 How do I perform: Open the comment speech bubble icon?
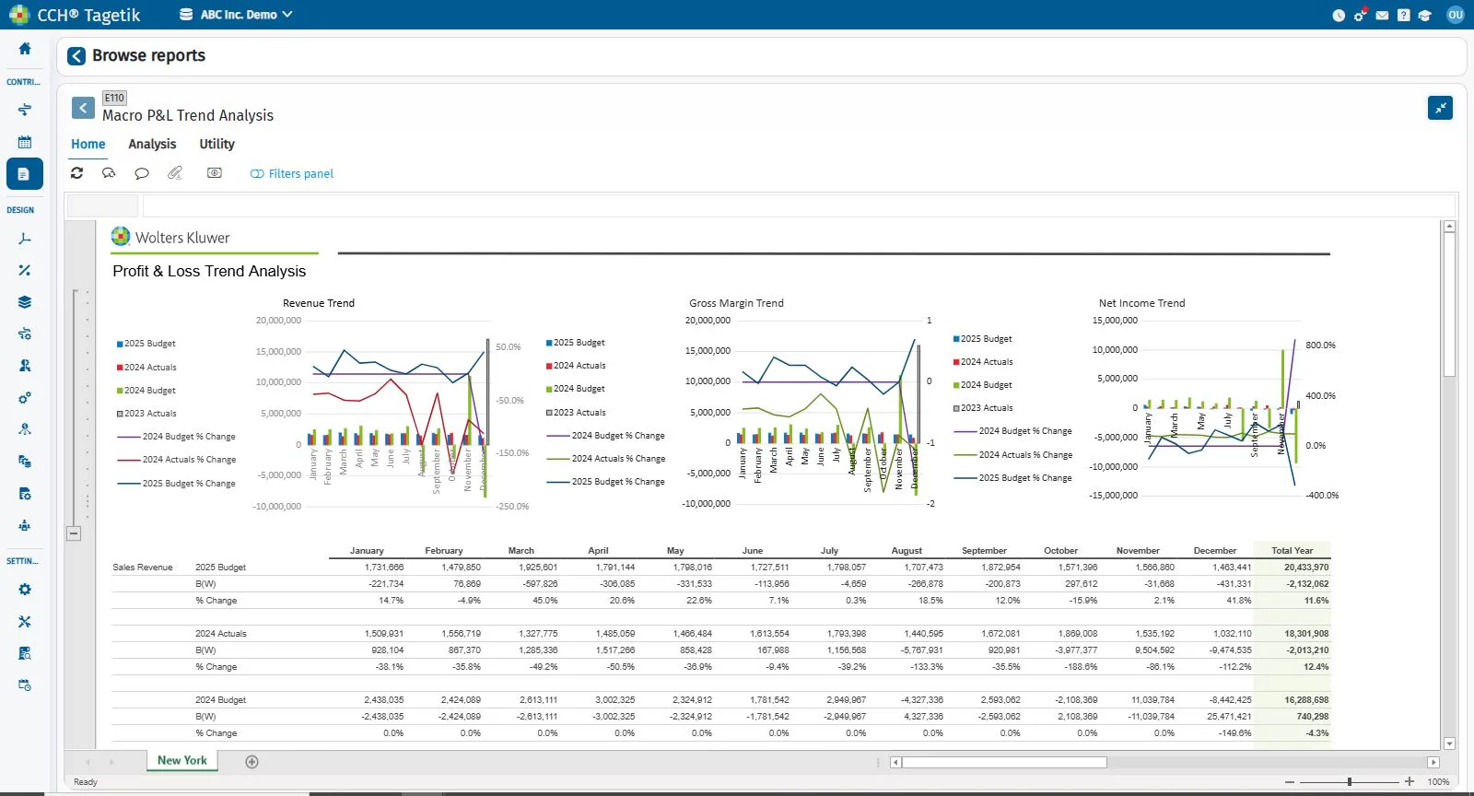pyautogui.click(x=141, y=173)
